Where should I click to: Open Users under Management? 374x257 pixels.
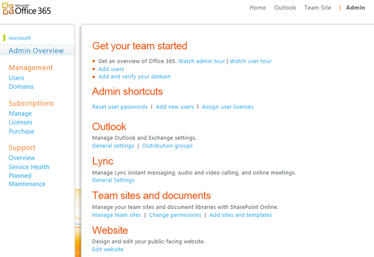pos(16,78)
